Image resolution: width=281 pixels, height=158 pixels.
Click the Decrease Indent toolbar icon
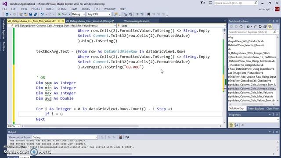point(126,14)
